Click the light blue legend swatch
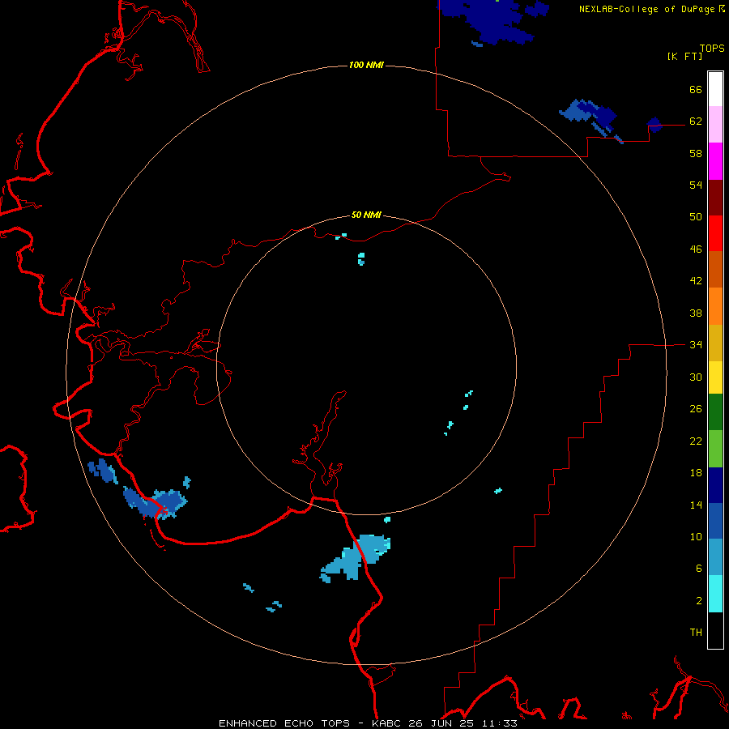Viewport: 729px width, 729px height. [715, 557]
